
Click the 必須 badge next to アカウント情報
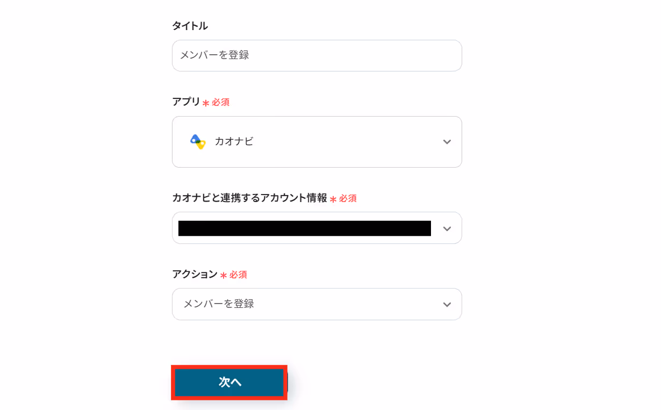[348, 198]
